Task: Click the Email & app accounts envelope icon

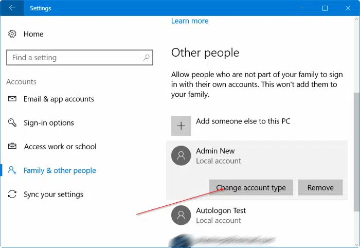Action: click(12, 99)
